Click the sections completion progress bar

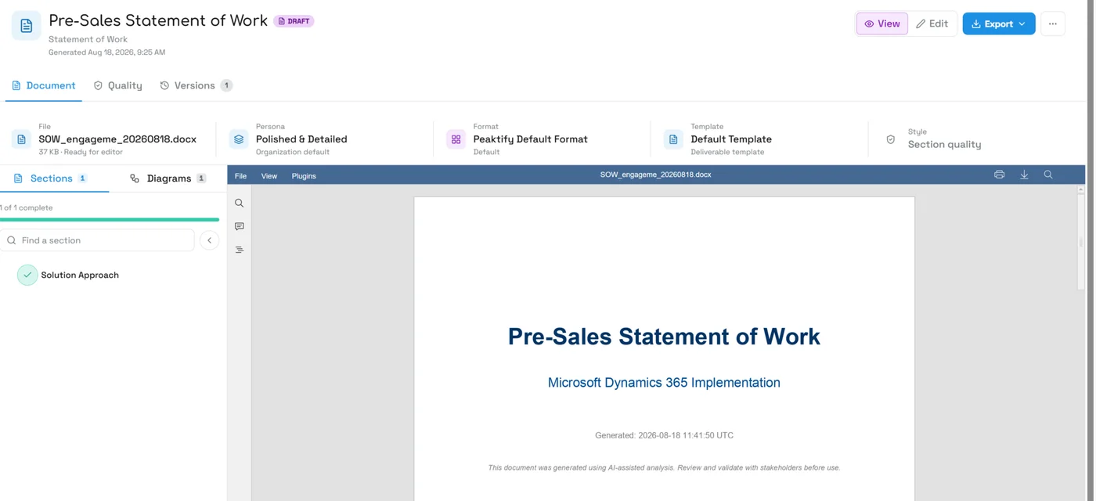tap(110, 220)
